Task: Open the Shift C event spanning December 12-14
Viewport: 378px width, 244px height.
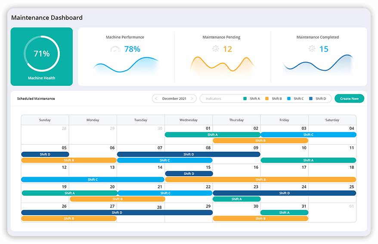Action: 93,180
